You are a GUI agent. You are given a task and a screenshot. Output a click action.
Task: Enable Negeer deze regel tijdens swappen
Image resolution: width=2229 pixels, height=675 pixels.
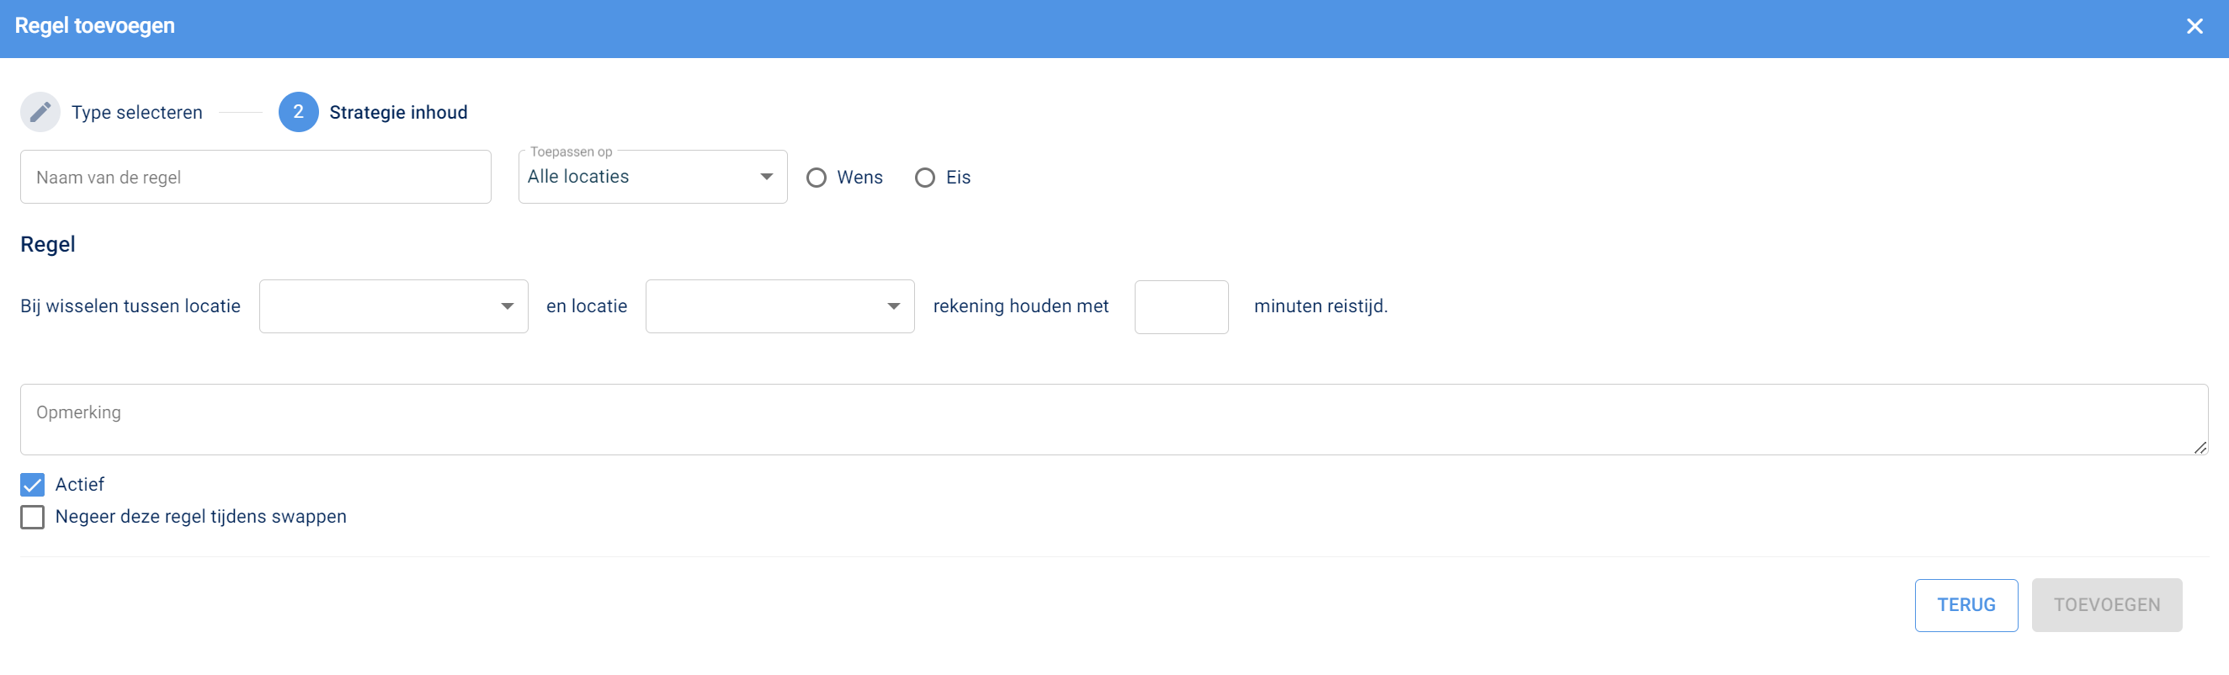click(33, 518)
